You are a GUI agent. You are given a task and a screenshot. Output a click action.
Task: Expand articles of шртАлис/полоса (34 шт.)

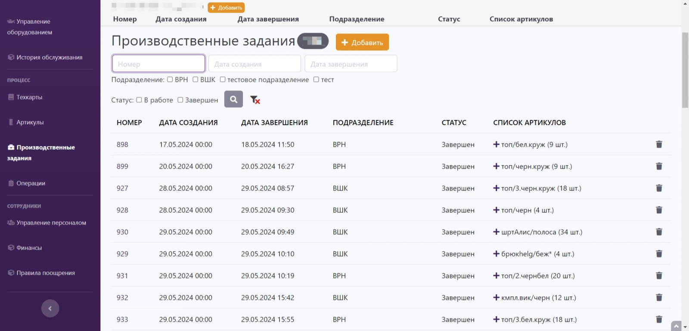[x=496, y=232]
